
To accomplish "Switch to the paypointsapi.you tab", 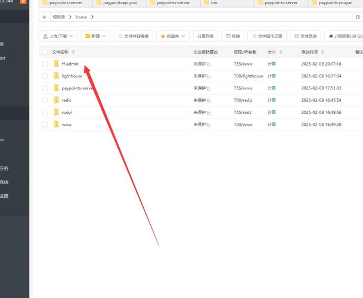I will pos(120,3).
